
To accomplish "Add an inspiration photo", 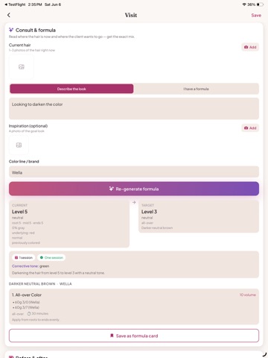I will pyautogui.click(x=250, y=128).
